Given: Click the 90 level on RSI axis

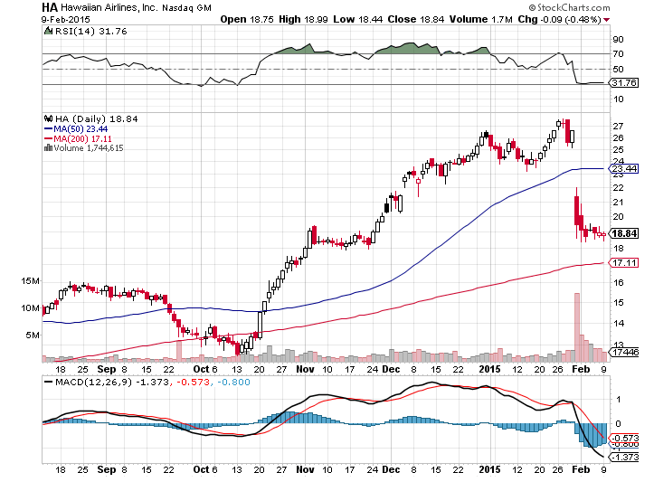Looking at the screenshot, I should 618,40.
